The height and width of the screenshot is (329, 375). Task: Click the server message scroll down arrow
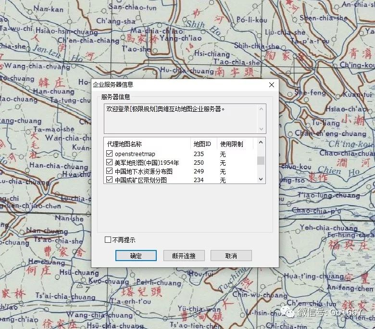click(x=261, y=129)
